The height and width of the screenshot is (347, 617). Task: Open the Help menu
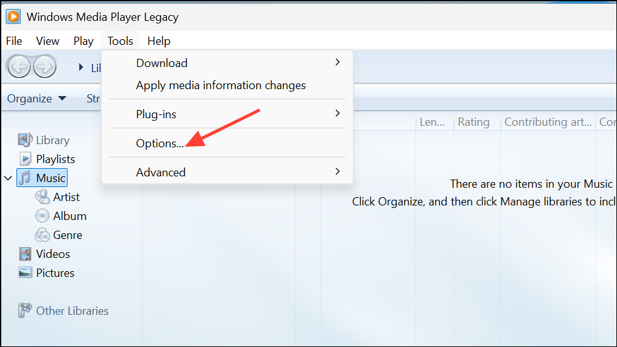point(159,41)
